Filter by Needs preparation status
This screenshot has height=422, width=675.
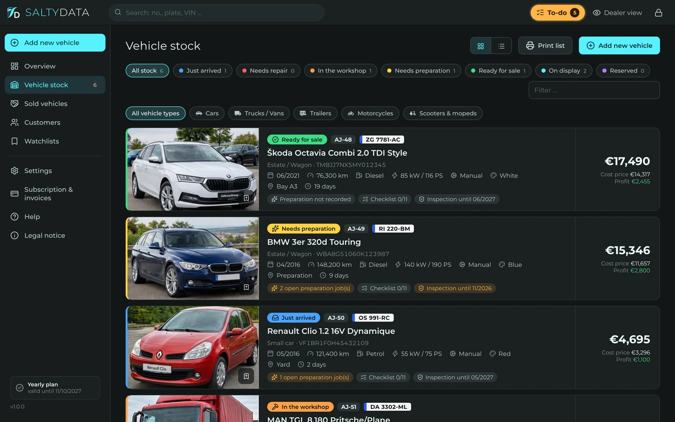click(421, 71)
